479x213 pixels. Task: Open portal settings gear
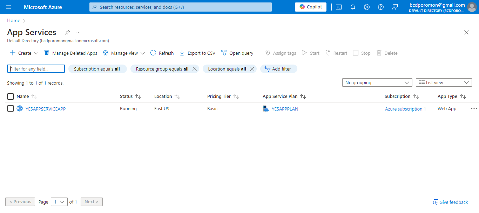pos(367,7)
